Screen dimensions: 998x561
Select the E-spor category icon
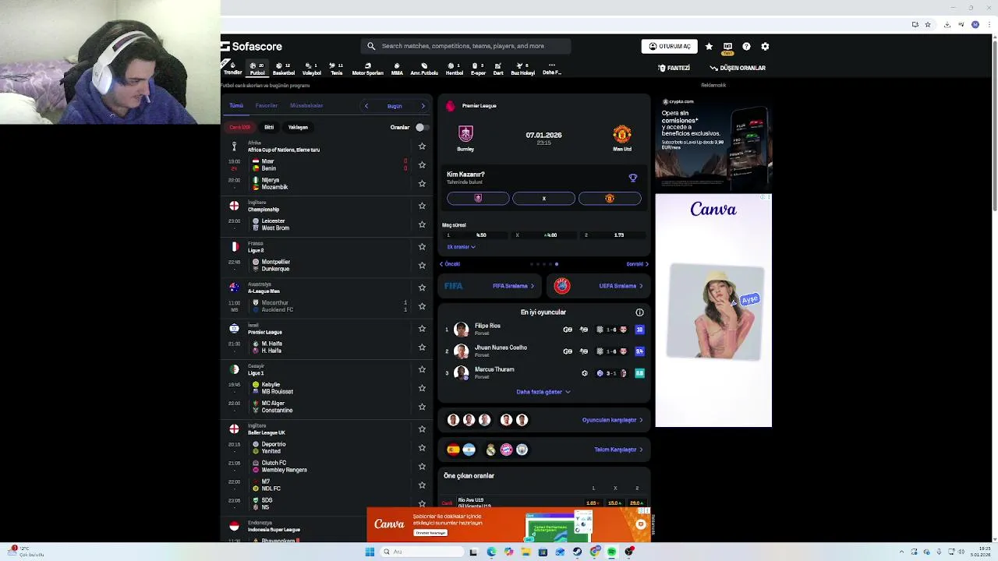[478, 69]
